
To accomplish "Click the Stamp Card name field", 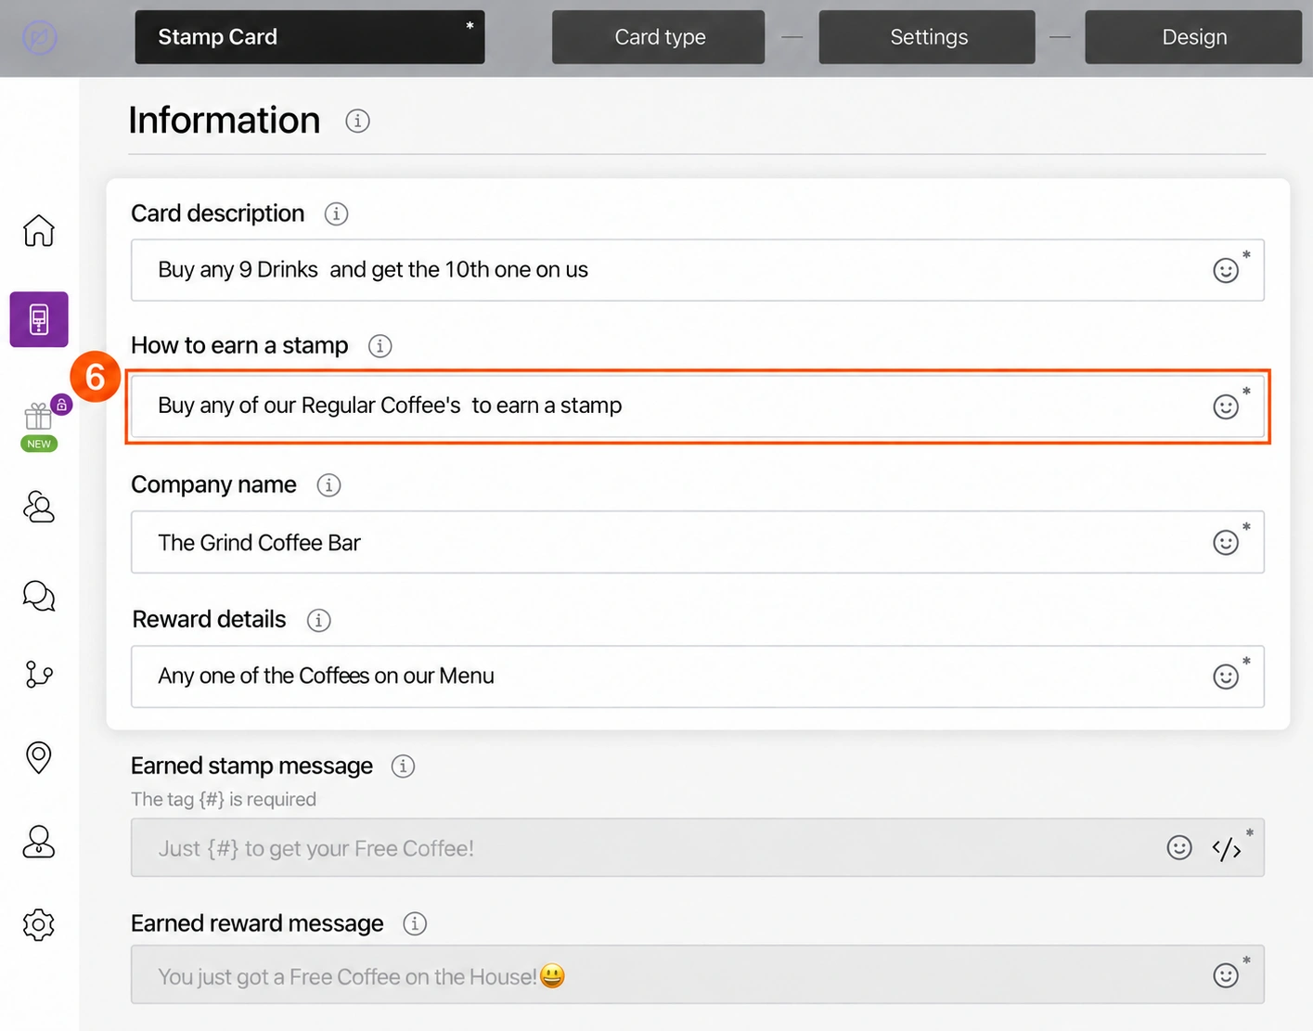I will 310,37.
